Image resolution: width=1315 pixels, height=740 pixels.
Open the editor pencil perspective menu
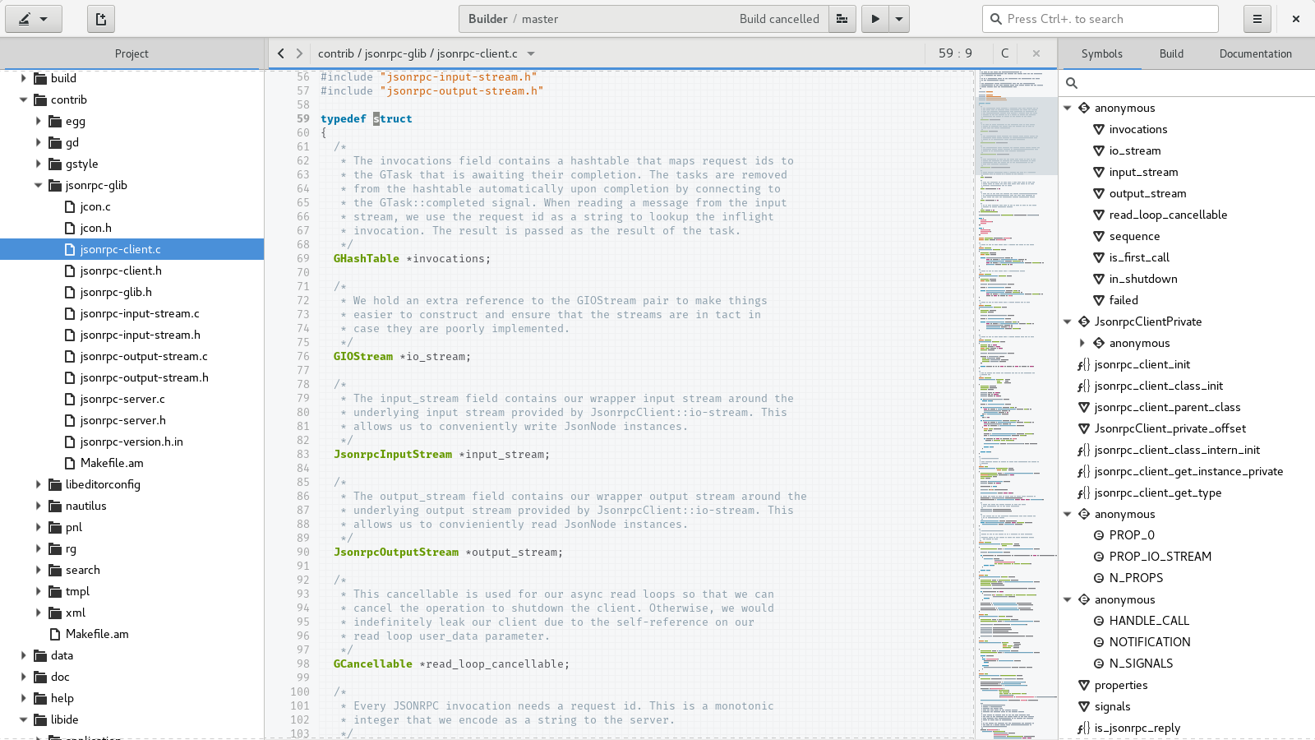[x=34, y=19]
